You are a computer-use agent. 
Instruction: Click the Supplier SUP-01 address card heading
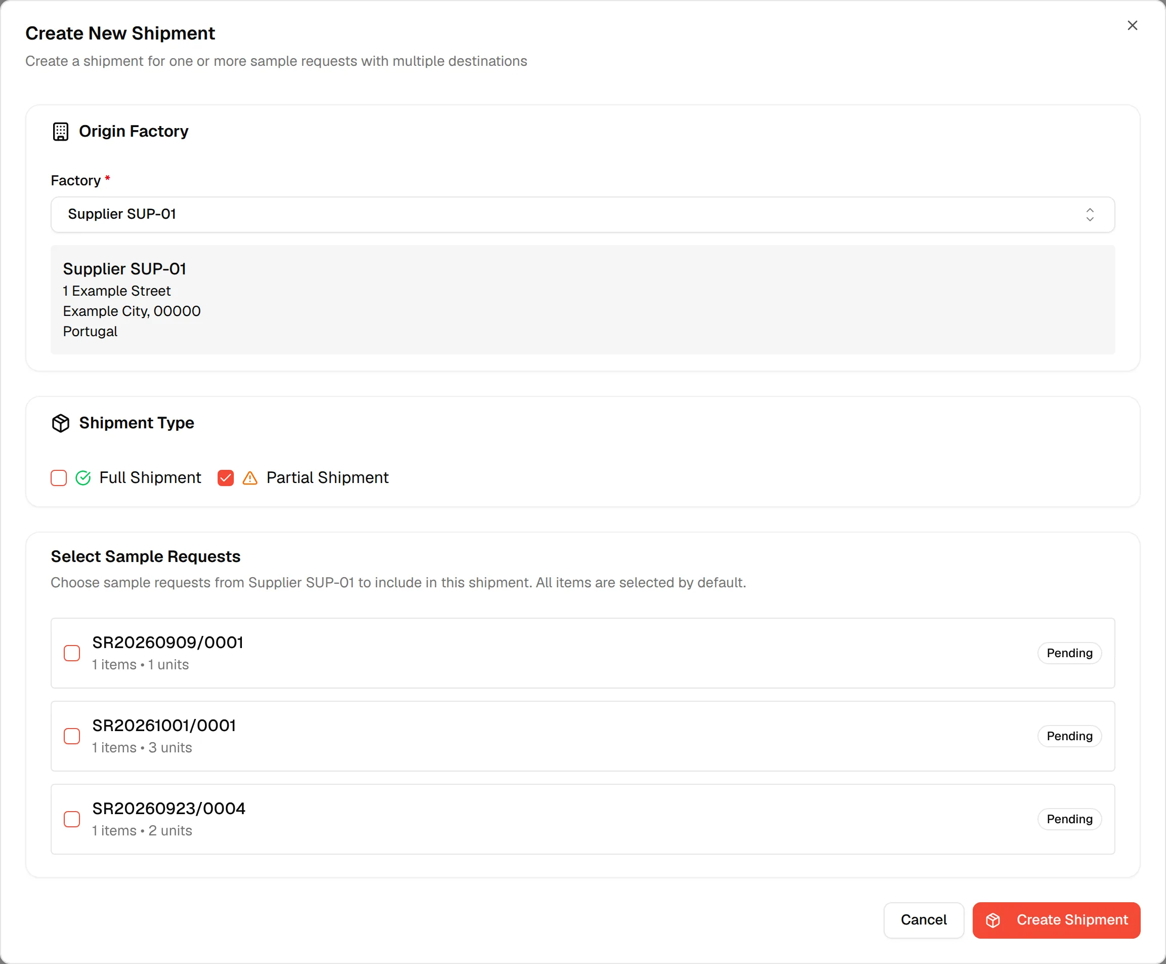[124, 269]
